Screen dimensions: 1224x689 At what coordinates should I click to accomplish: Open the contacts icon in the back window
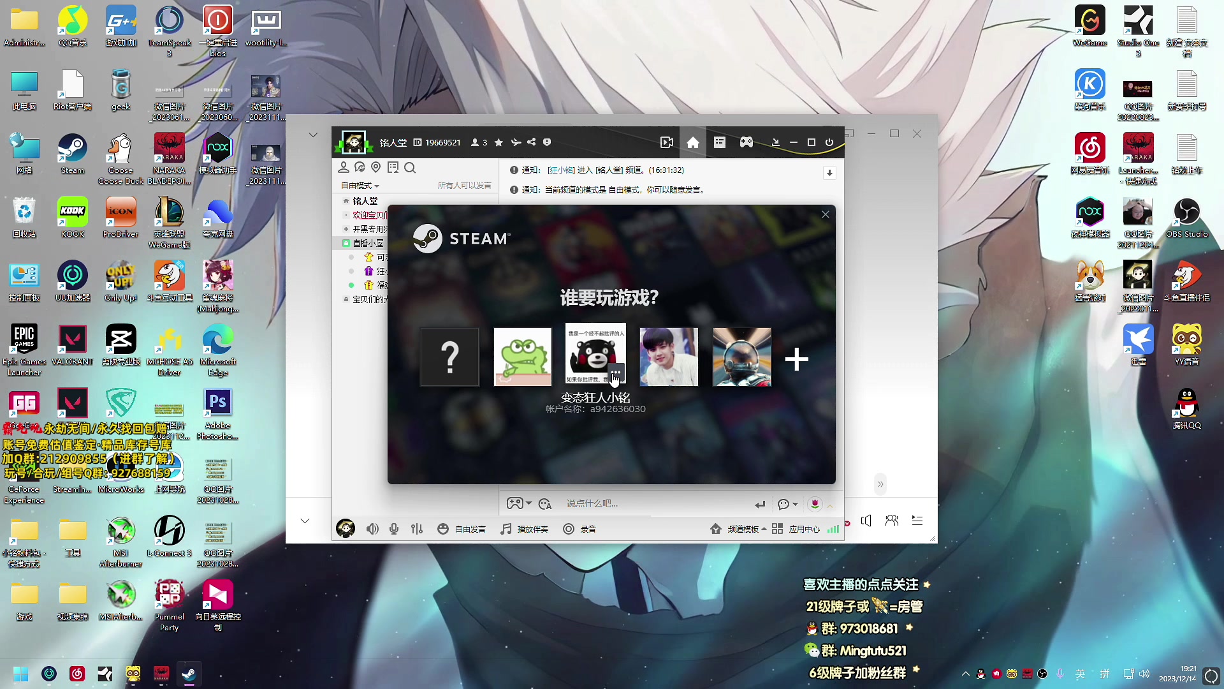tap(892, 521)
